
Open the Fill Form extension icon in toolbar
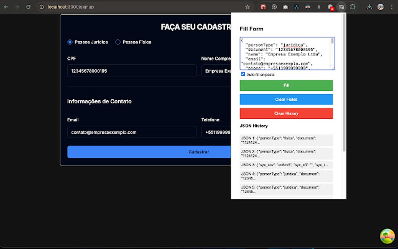341,7
